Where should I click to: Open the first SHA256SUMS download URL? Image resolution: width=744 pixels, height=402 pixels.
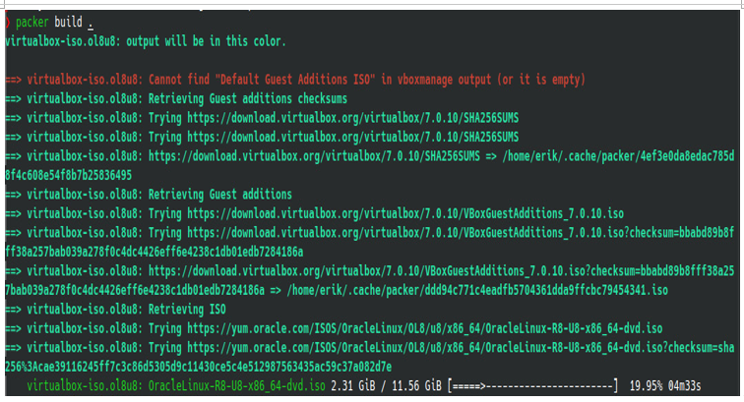[x=352, y=118]
